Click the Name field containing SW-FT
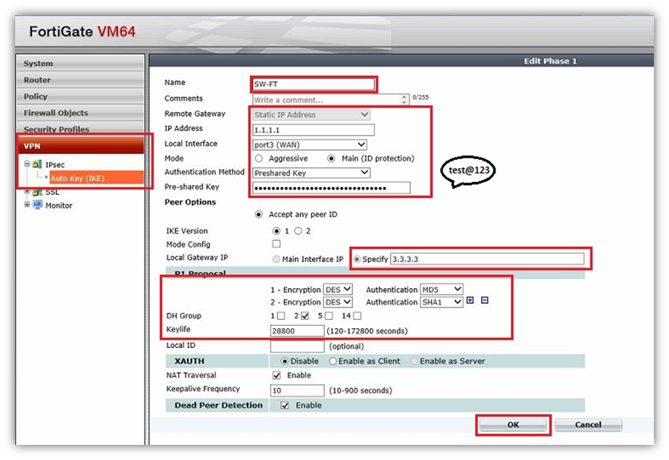This screenshot has height=460, width=669. click(x=313, y=84)
